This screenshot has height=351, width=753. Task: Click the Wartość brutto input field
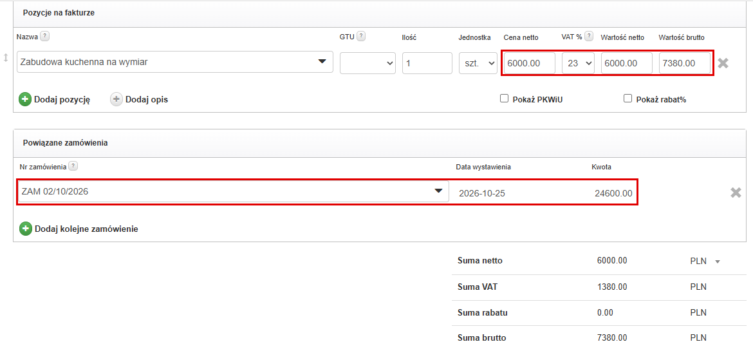pos(685,63)
